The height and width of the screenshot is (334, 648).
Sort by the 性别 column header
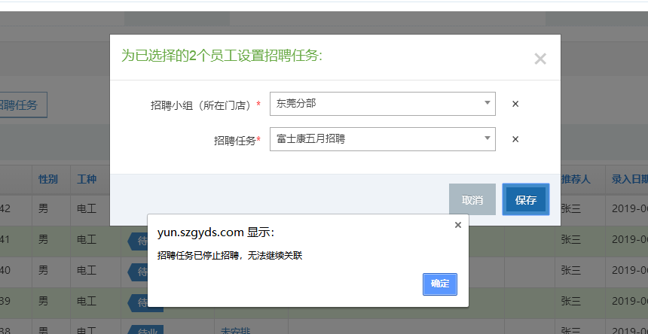coord(48,180)
